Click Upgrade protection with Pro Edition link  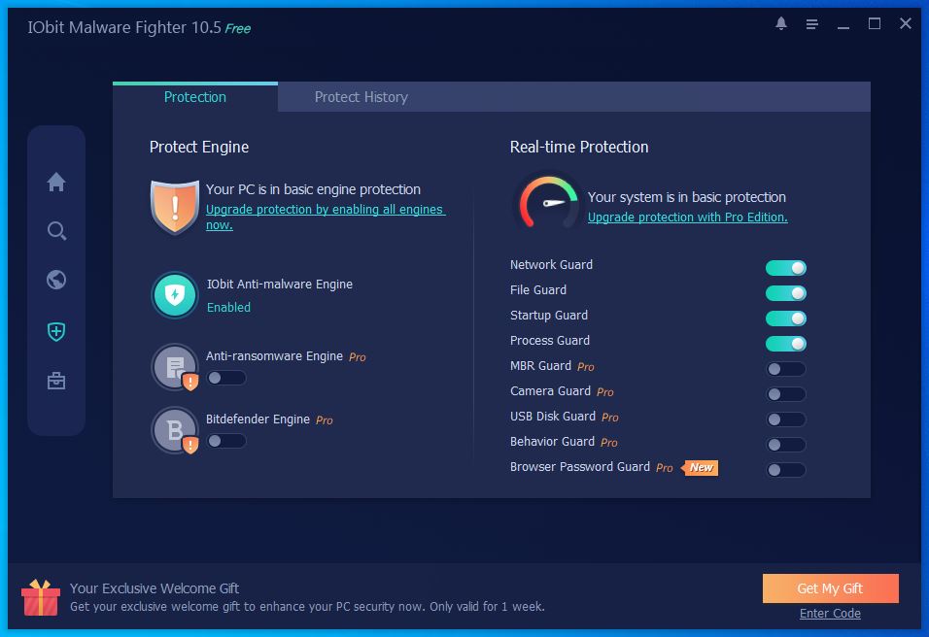click(x=687, y=218)
